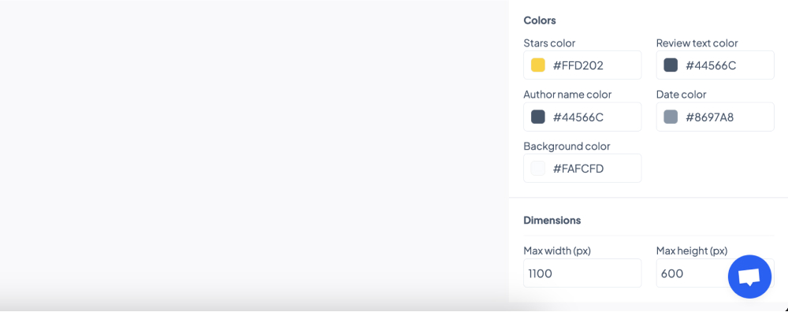Click the Colors section heading
This screenshot has height=312, width=788.
tap(540, 20)
